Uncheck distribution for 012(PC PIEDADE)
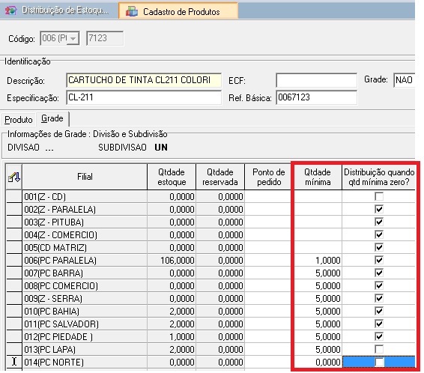This screenshot has height=373, width=424. click(379, 336)
